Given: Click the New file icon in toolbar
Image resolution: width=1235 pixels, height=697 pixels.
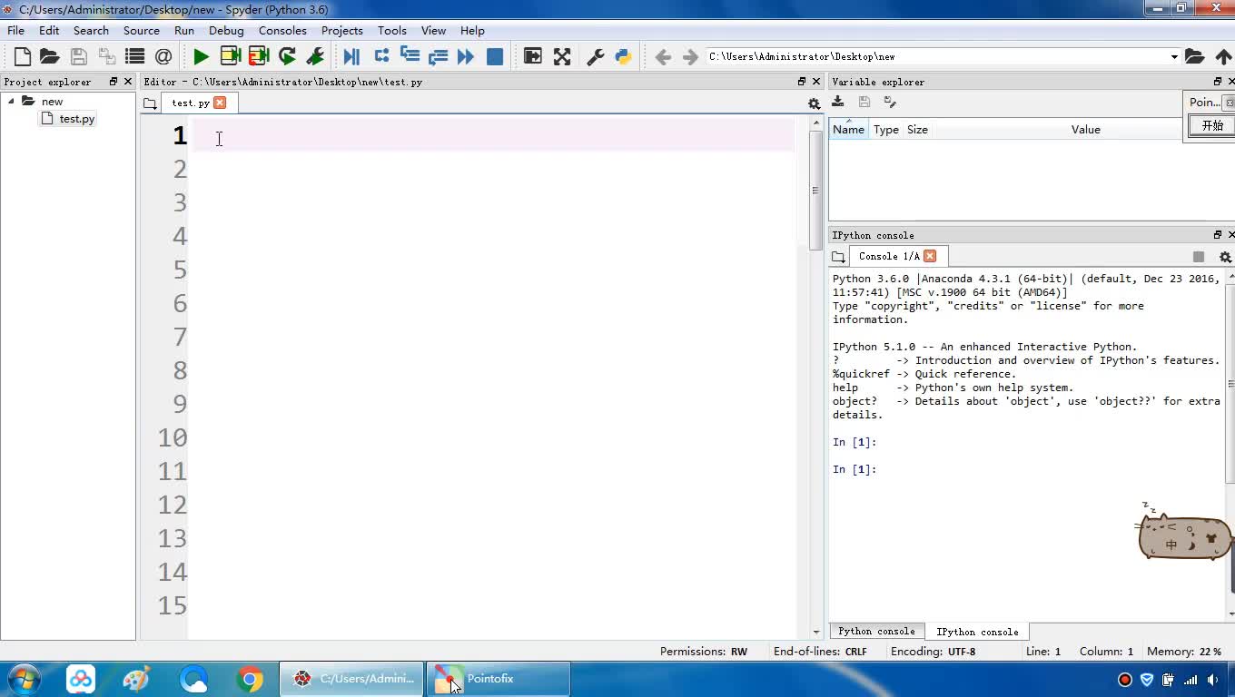Looking at the screenshot, I should click(x=23, y=56).
